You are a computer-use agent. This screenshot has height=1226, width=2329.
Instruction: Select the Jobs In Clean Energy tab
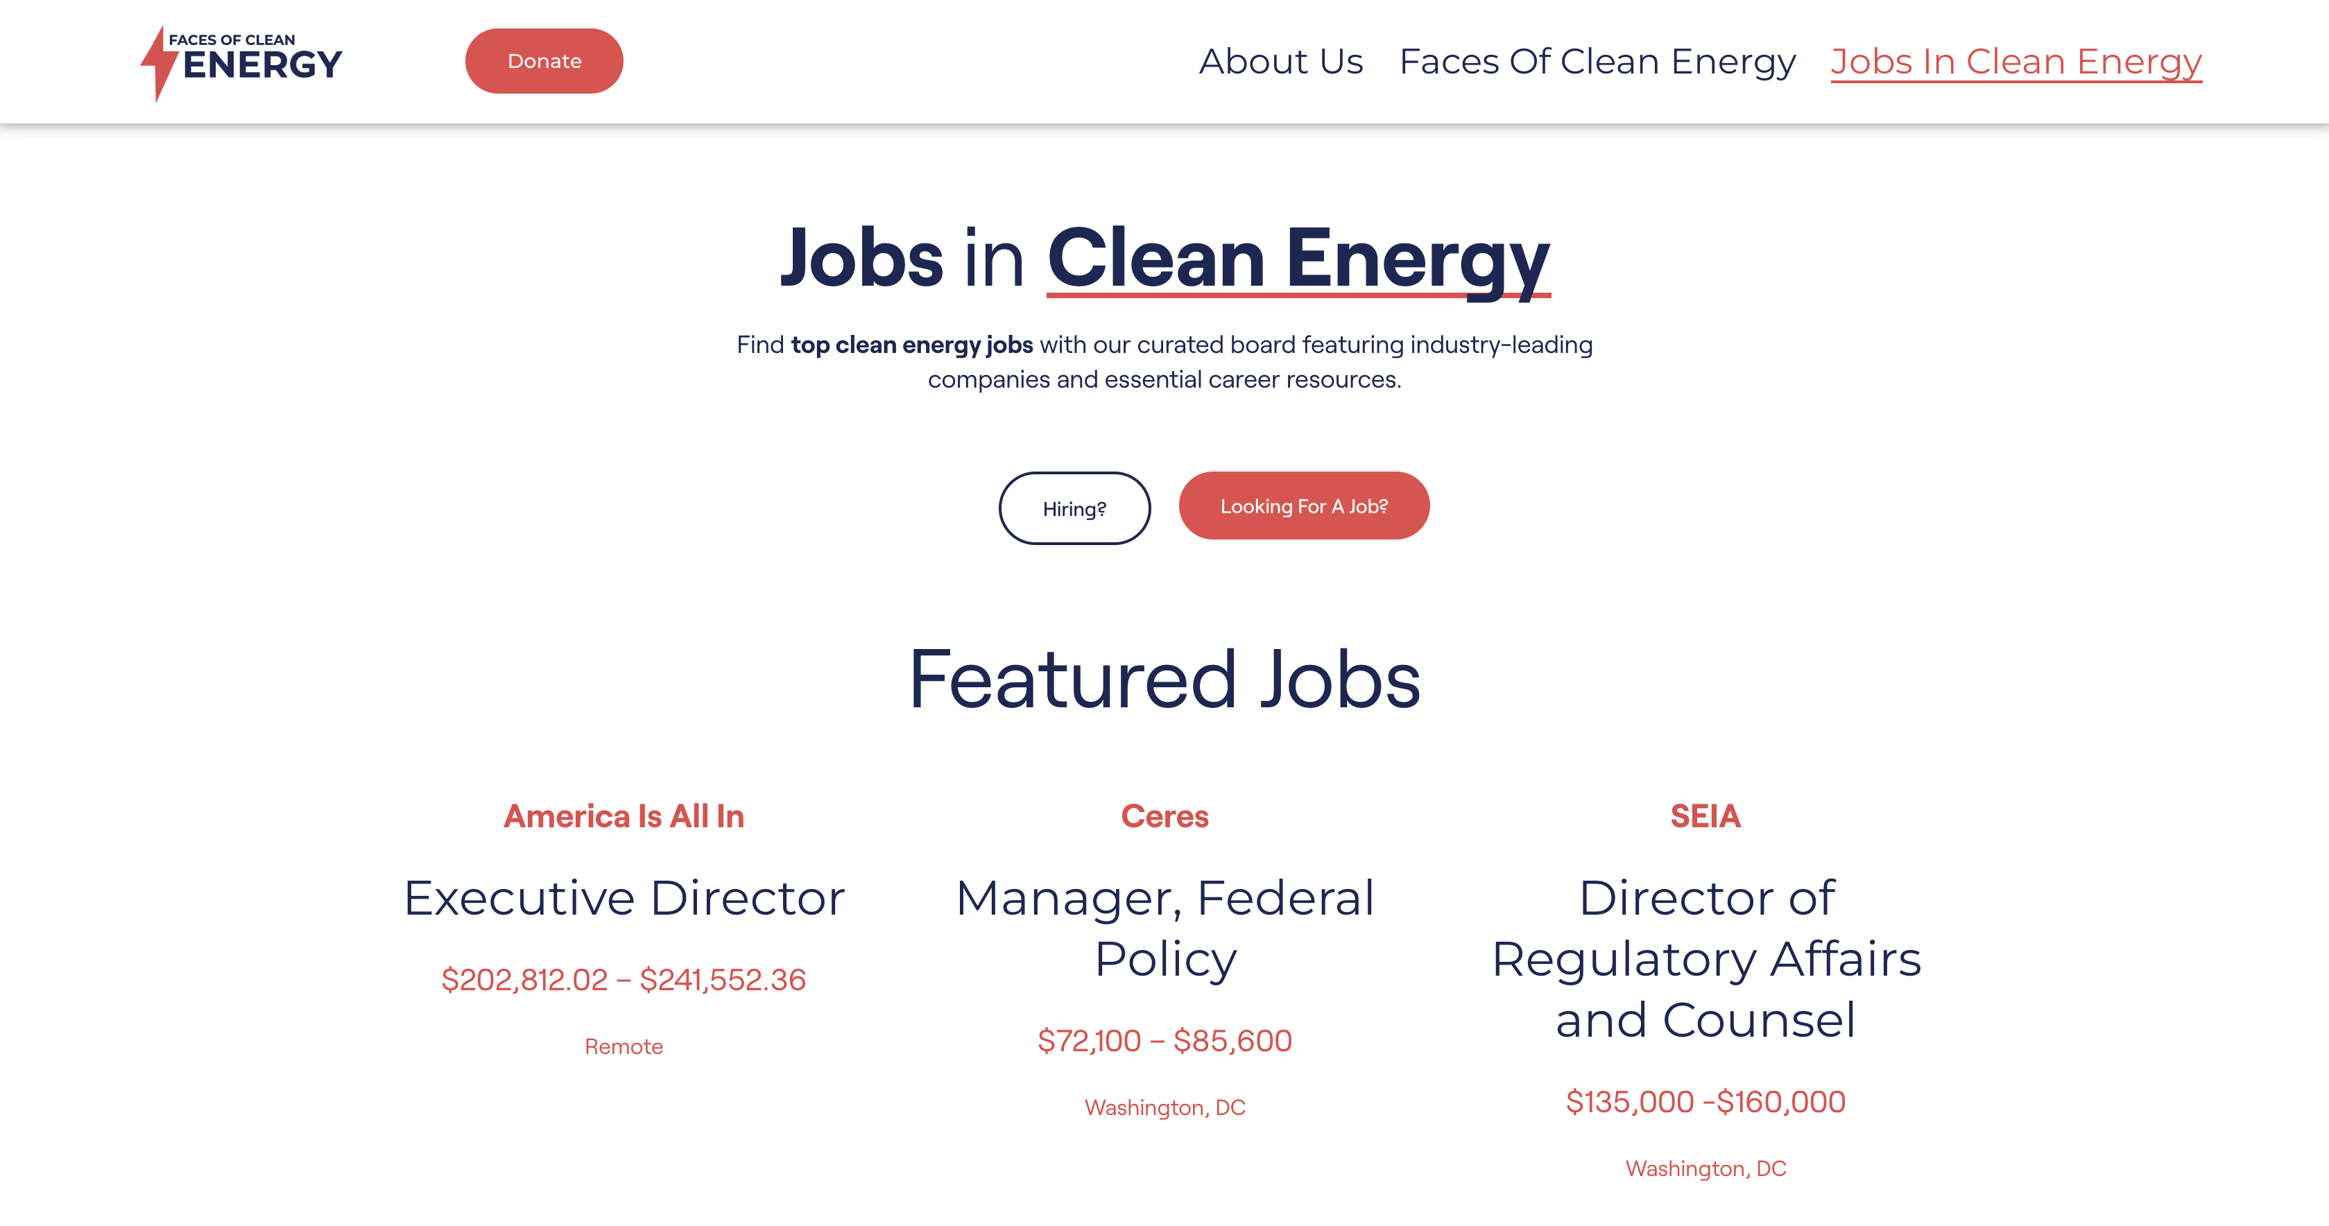pos(2016,62)
